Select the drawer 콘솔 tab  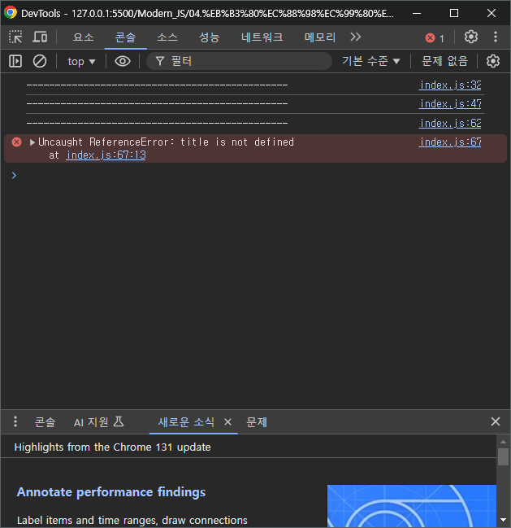tap(45, 422)
